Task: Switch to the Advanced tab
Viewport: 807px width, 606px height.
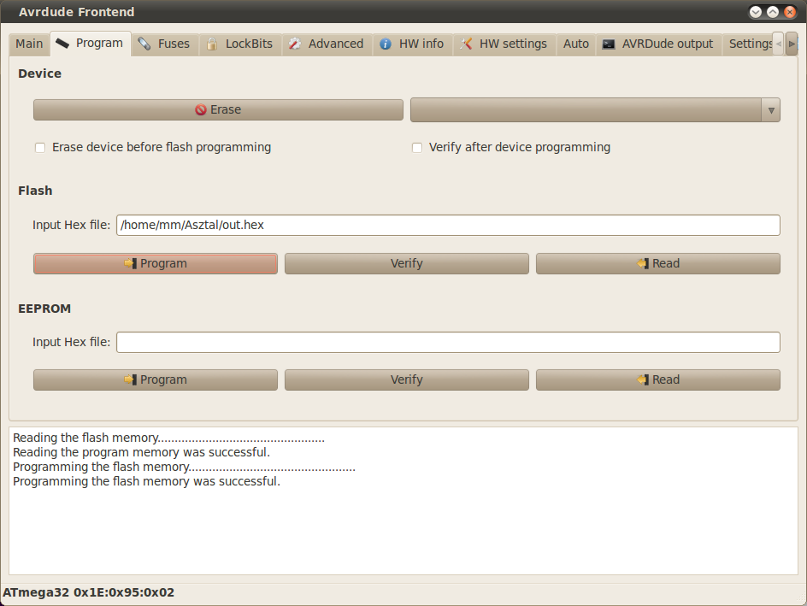Action: pos(327,44)
